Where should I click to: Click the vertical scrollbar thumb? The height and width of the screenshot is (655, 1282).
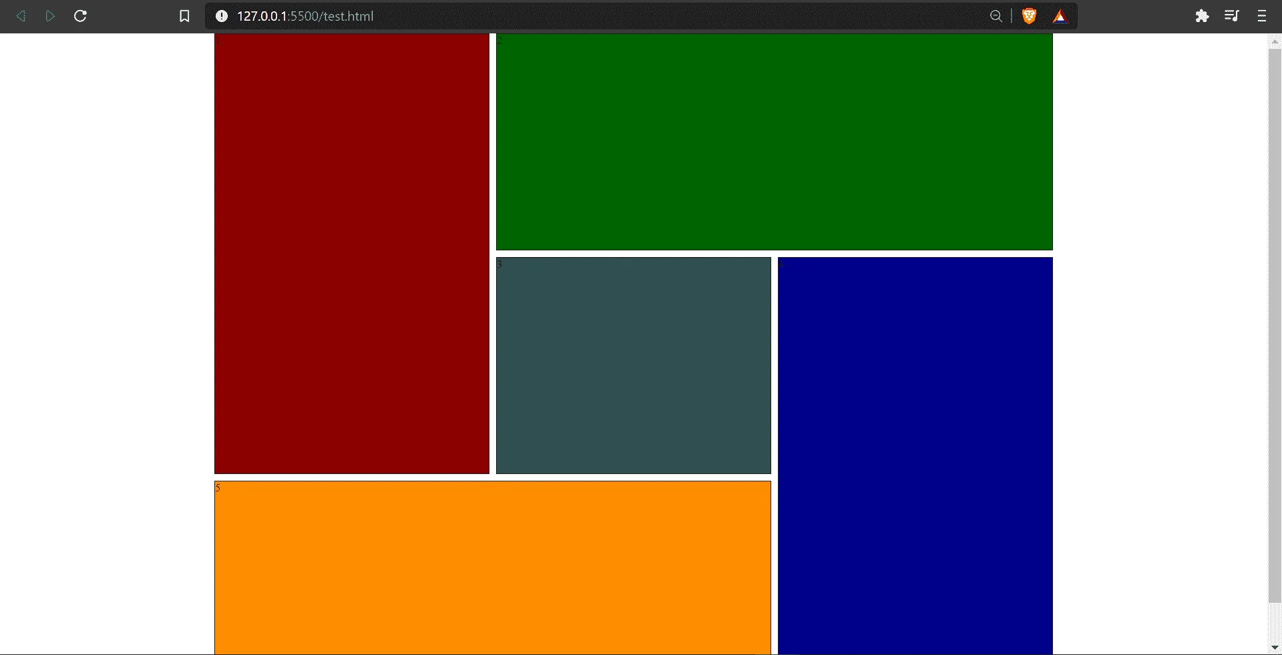(1275, 325)
